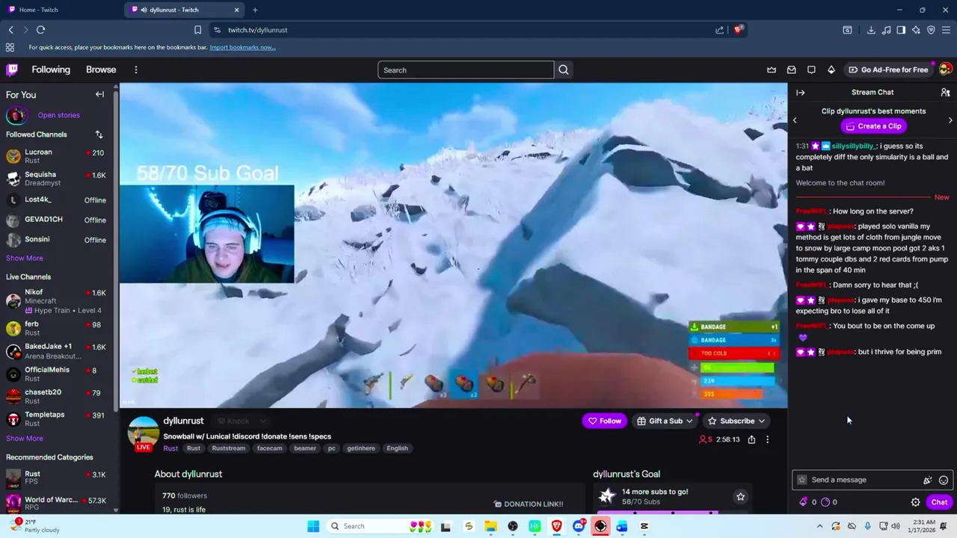Screen dimensions: 957x538
Task: Open the user profile avatar menu
Action: (945, 69)
